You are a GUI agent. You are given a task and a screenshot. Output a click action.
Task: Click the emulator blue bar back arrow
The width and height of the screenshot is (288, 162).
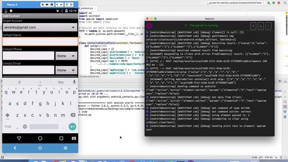point(15,148)
